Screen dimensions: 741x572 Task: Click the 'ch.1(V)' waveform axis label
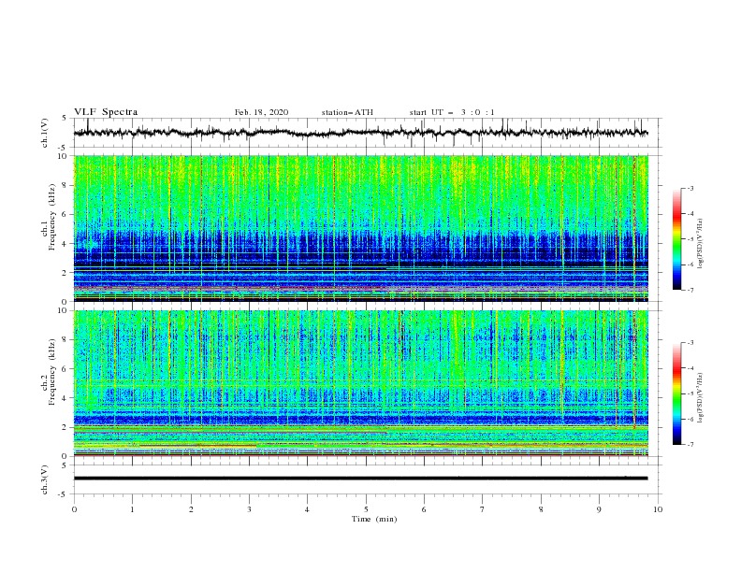click(x=44, y=133)
